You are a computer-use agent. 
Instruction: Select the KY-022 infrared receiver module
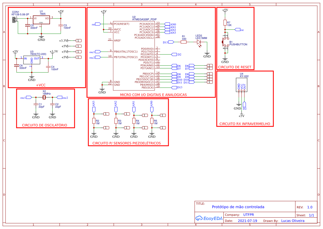coord(242,84)
